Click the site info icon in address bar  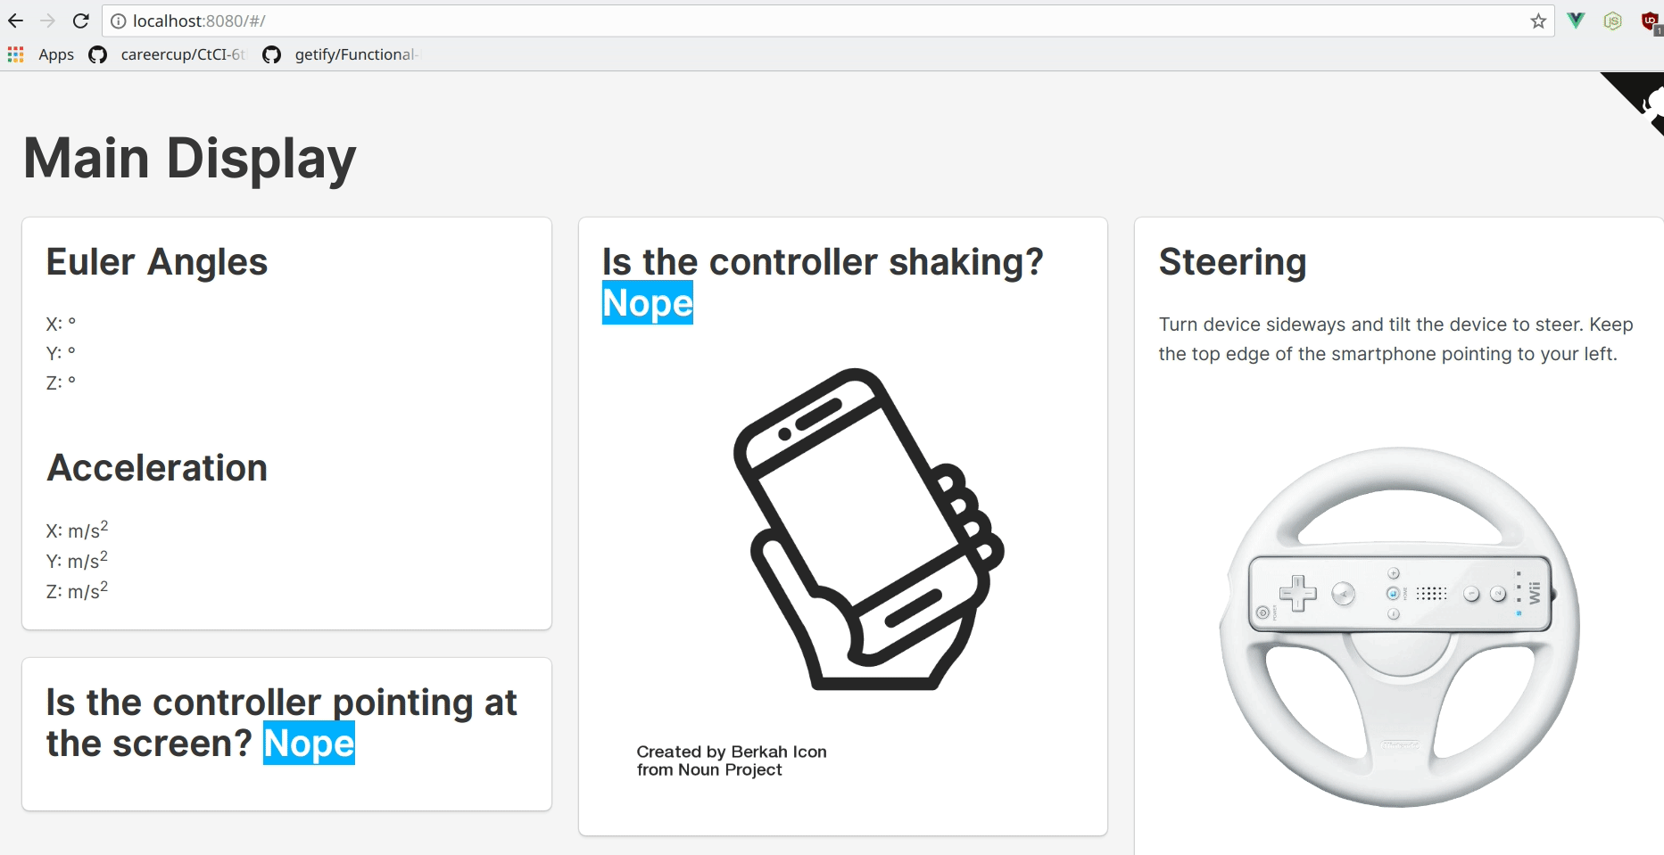[119, 21]
